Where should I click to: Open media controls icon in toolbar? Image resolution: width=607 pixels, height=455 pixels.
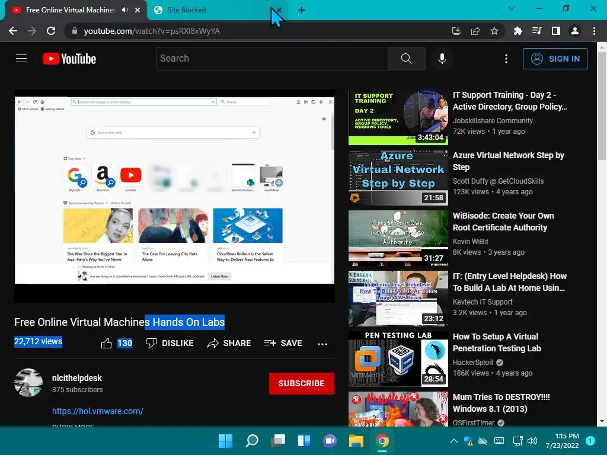(x=536, y=31)
